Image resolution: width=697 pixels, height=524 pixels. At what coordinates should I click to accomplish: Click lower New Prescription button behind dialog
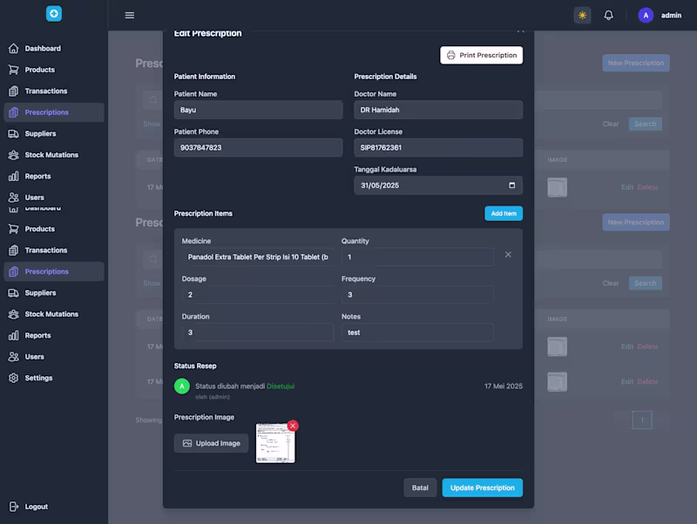point(636,223)
